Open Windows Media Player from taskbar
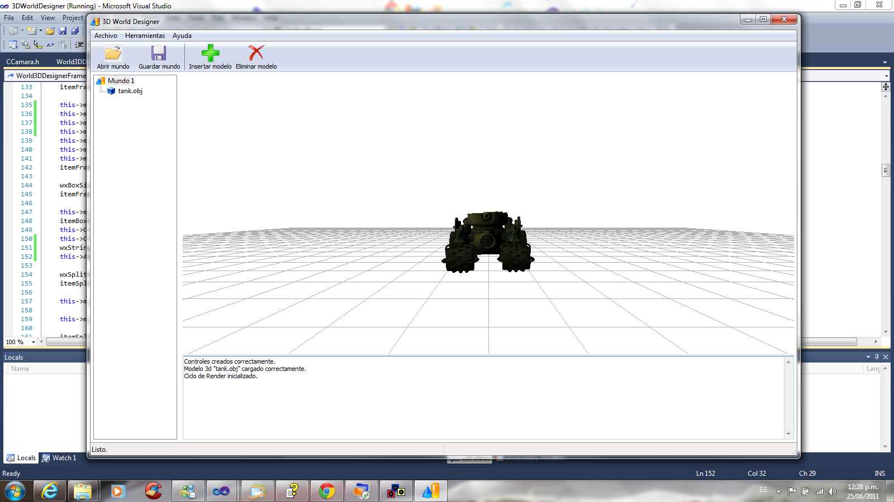Image resolution: width=894 pixels, height=502 pixels. click(117, 491)
